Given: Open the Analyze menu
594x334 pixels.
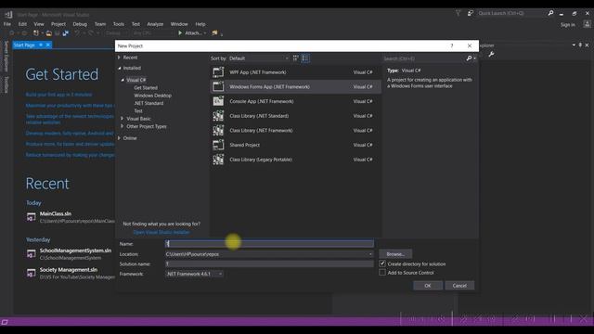Looking at the screenshot, I should [x=155, y=24].
